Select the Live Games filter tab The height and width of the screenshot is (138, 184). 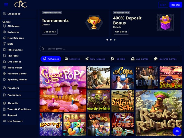(140, 59)
